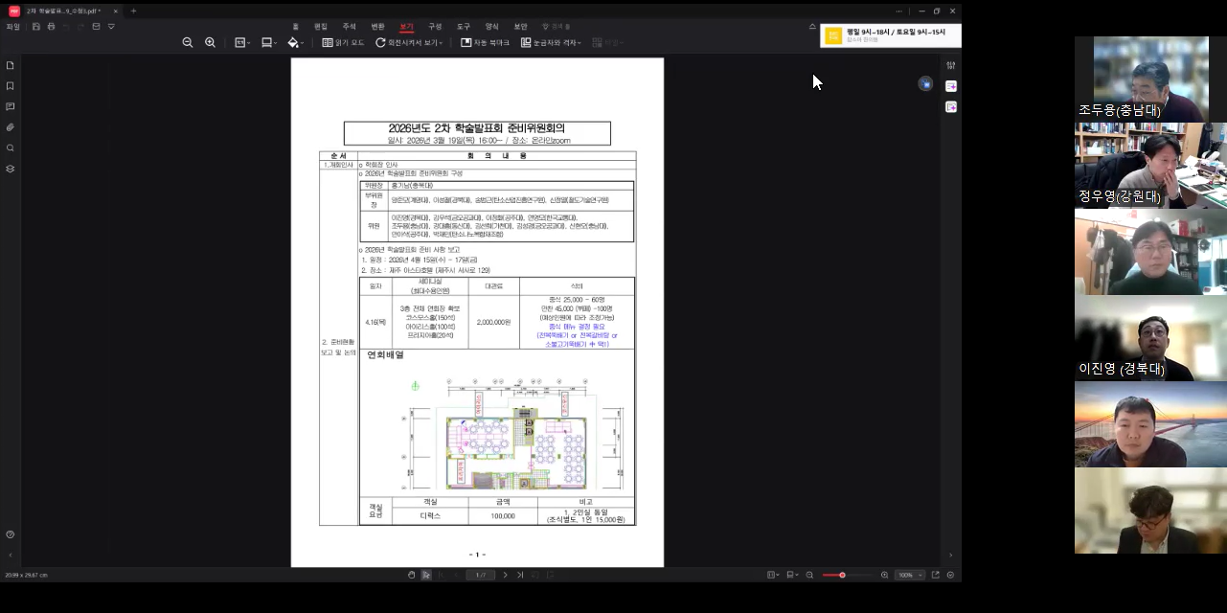The height and width of the screenshot is (613, 1227).
Task: Activate the select cursor tool in status bar
Action: point(426,575)
